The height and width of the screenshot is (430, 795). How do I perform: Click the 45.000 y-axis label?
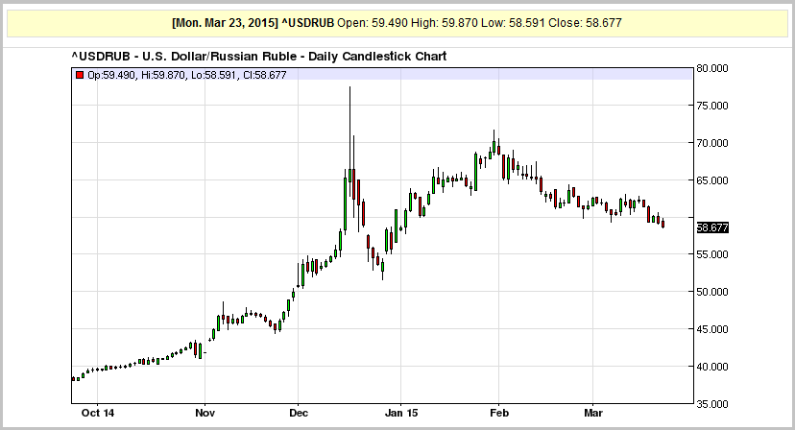712,329
